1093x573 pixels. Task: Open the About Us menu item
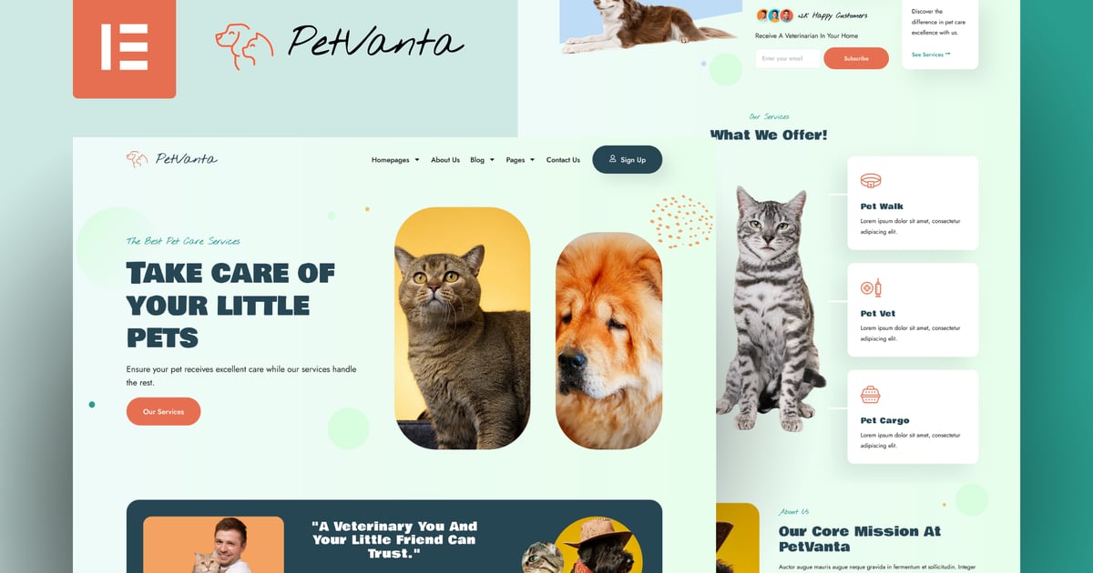tap(445, 160)
